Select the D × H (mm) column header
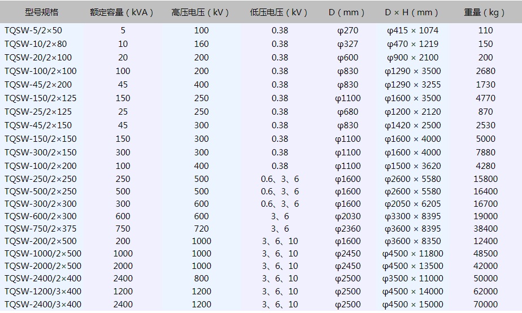Screen dimensions: 522x313 click(x=411, y=12)
